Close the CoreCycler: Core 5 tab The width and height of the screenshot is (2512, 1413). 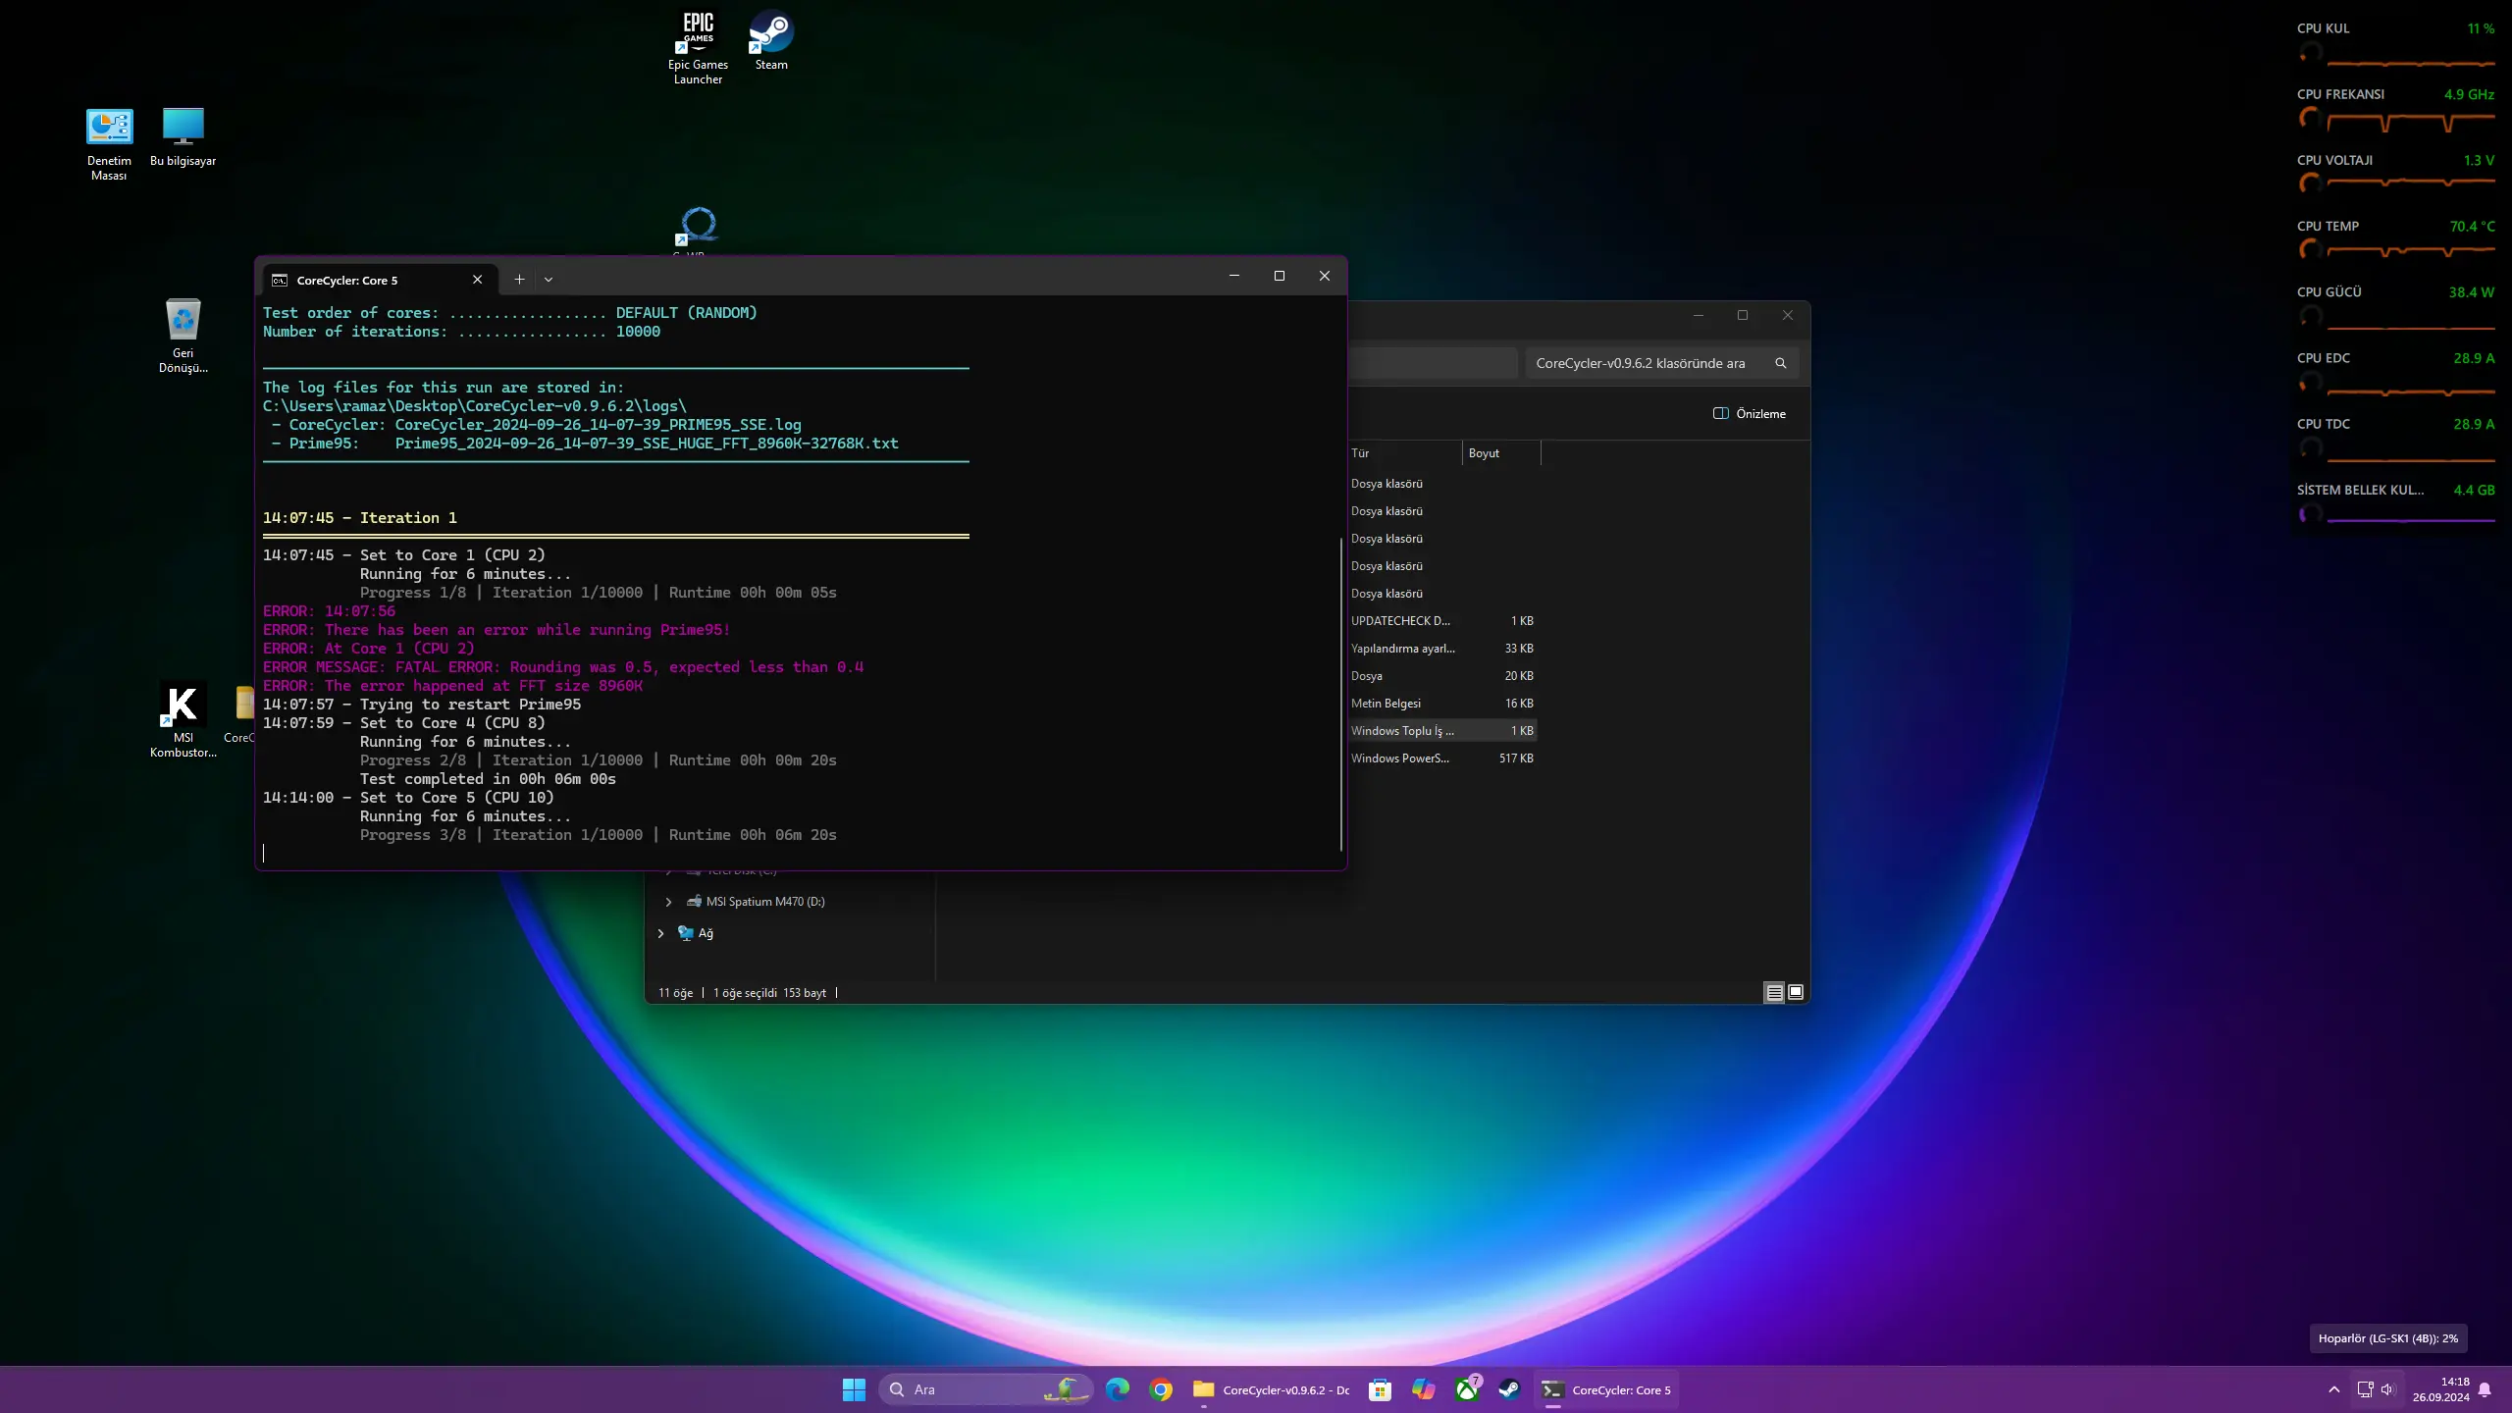477,280
